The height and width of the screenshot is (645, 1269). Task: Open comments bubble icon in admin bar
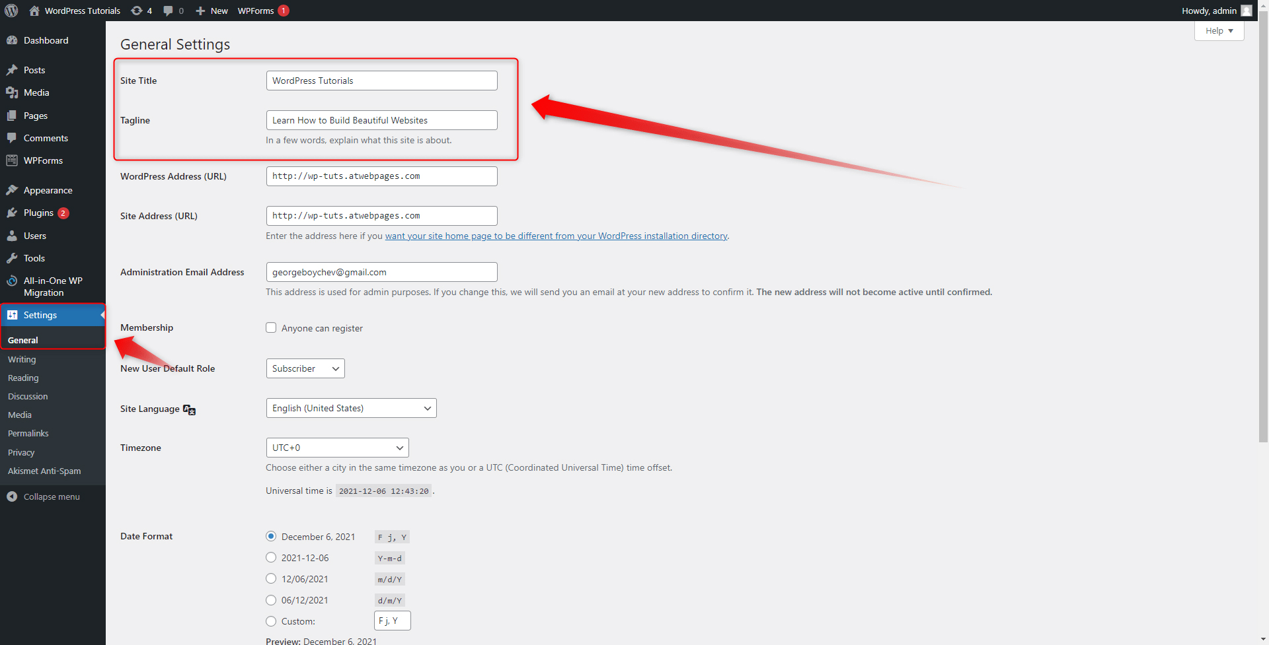[168, 11]
